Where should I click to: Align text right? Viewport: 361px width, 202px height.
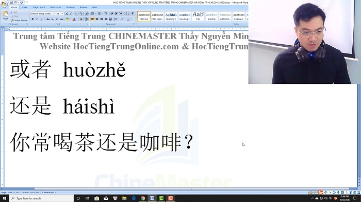point(101,19)
